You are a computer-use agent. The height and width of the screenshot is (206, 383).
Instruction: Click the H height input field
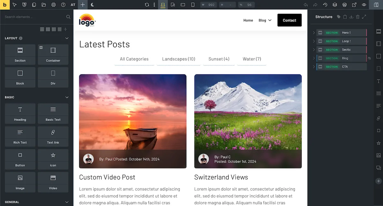228,5
